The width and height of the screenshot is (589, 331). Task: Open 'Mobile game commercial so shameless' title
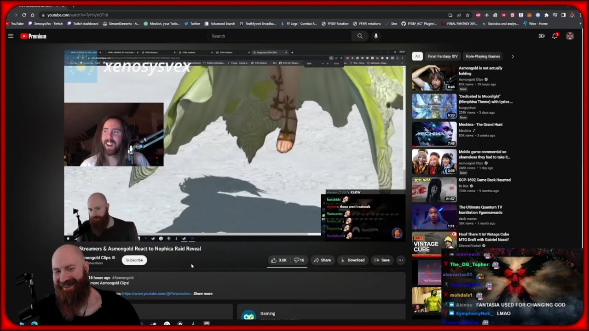pyautogui.click(x=485, y=154)
